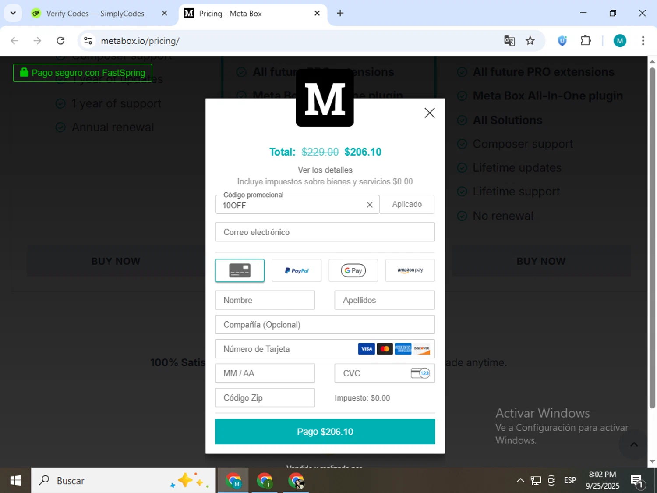The width and height of the screenshot is (657, 493).
Task: Open the third Chrome taskbar icon
Action: [x=296, y=481]
